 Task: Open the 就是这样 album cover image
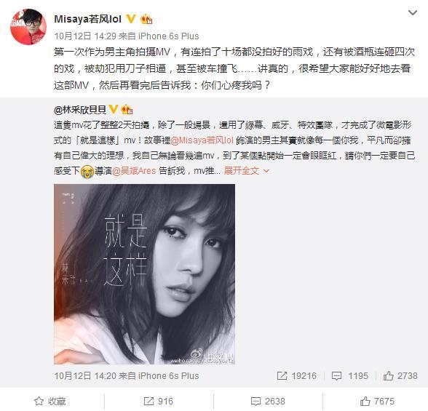click(144, 274)
